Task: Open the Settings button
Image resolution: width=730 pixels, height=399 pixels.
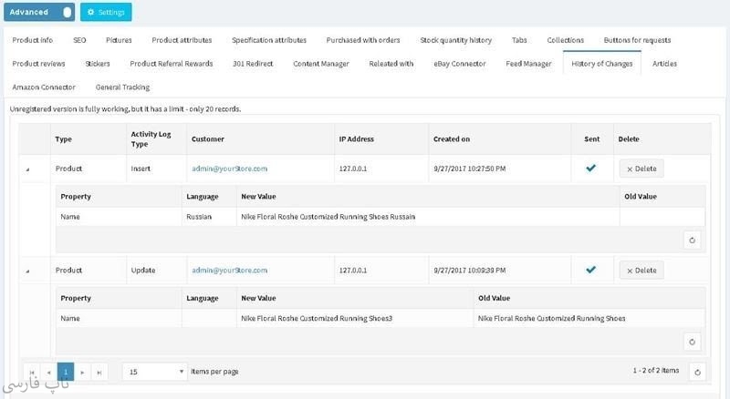Action: (x=106, y=13)
